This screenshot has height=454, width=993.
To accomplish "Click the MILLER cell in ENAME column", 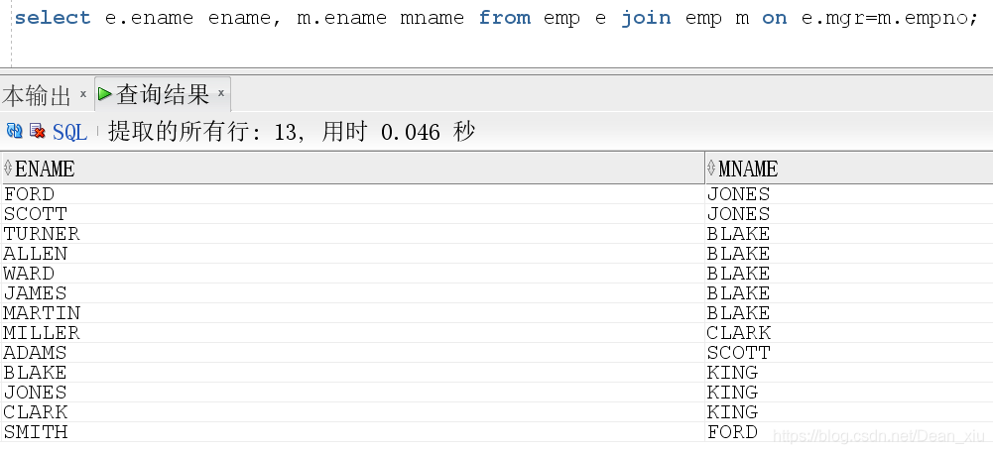I will click(353, 332).
